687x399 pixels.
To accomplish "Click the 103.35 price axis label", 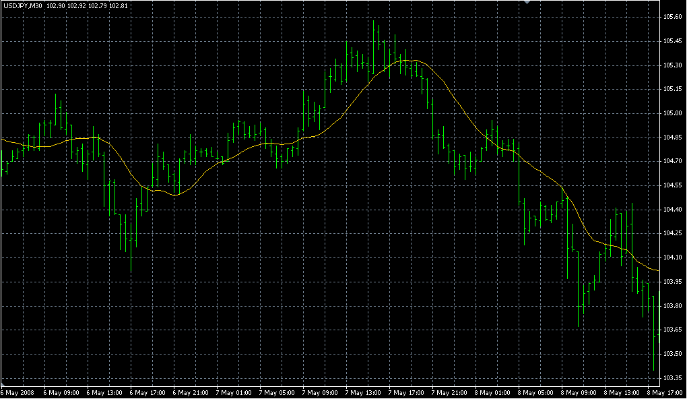I will (672, 377).
